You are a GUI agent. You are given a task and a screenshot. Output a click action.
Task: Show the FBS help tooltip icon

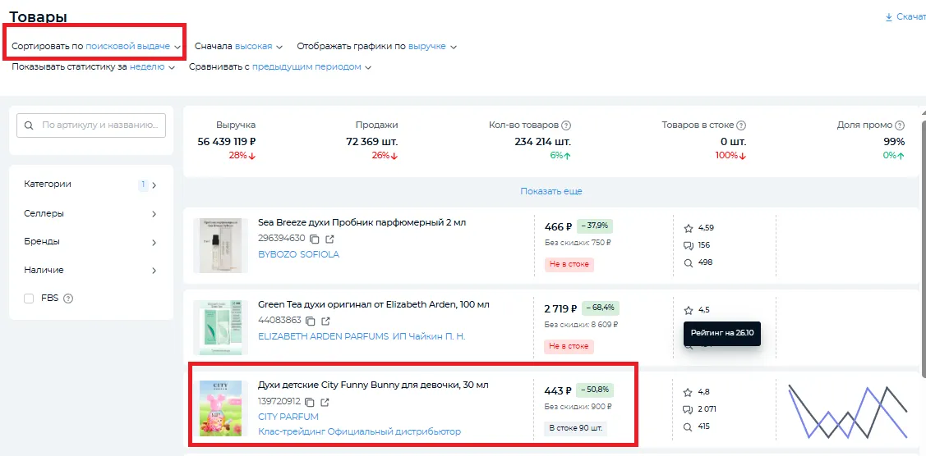[68, 299]
